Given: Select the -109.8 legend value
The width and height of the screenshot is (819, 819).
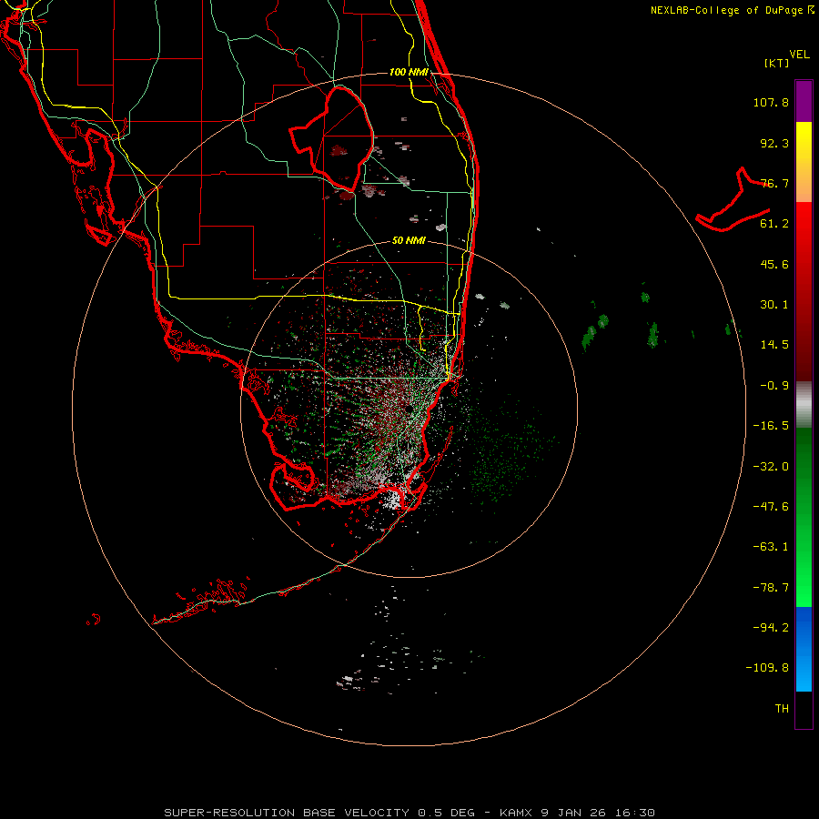Looking at the screenshot, I should [x=767, y=668].
